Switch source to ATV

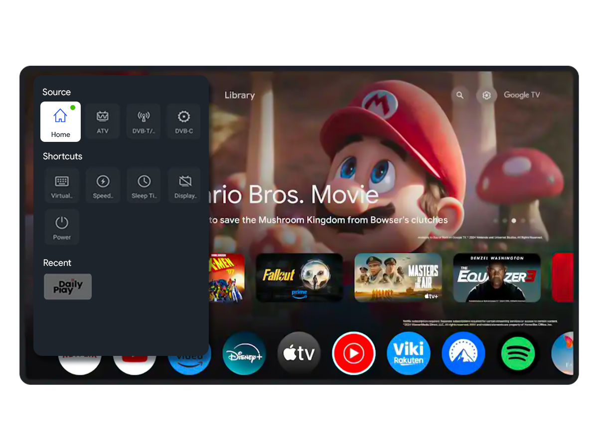click(x=102, y=121)
